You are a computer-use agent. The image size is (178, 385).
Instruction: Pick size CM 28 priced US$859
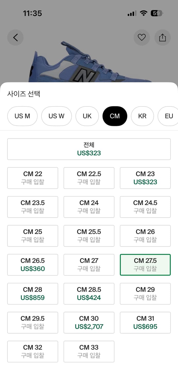click(33, 294)
